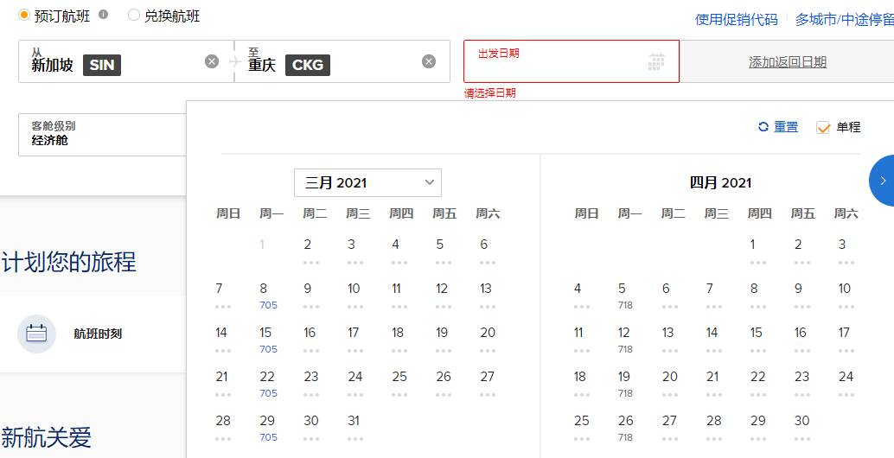Select March 8 with fare 705
The image size is (894, 458).
(268, 296)
